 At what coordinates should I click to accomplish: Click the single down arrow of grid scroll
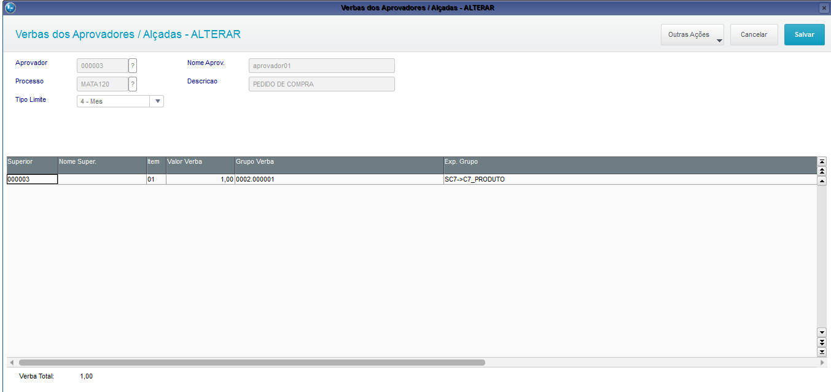point(822,332)
